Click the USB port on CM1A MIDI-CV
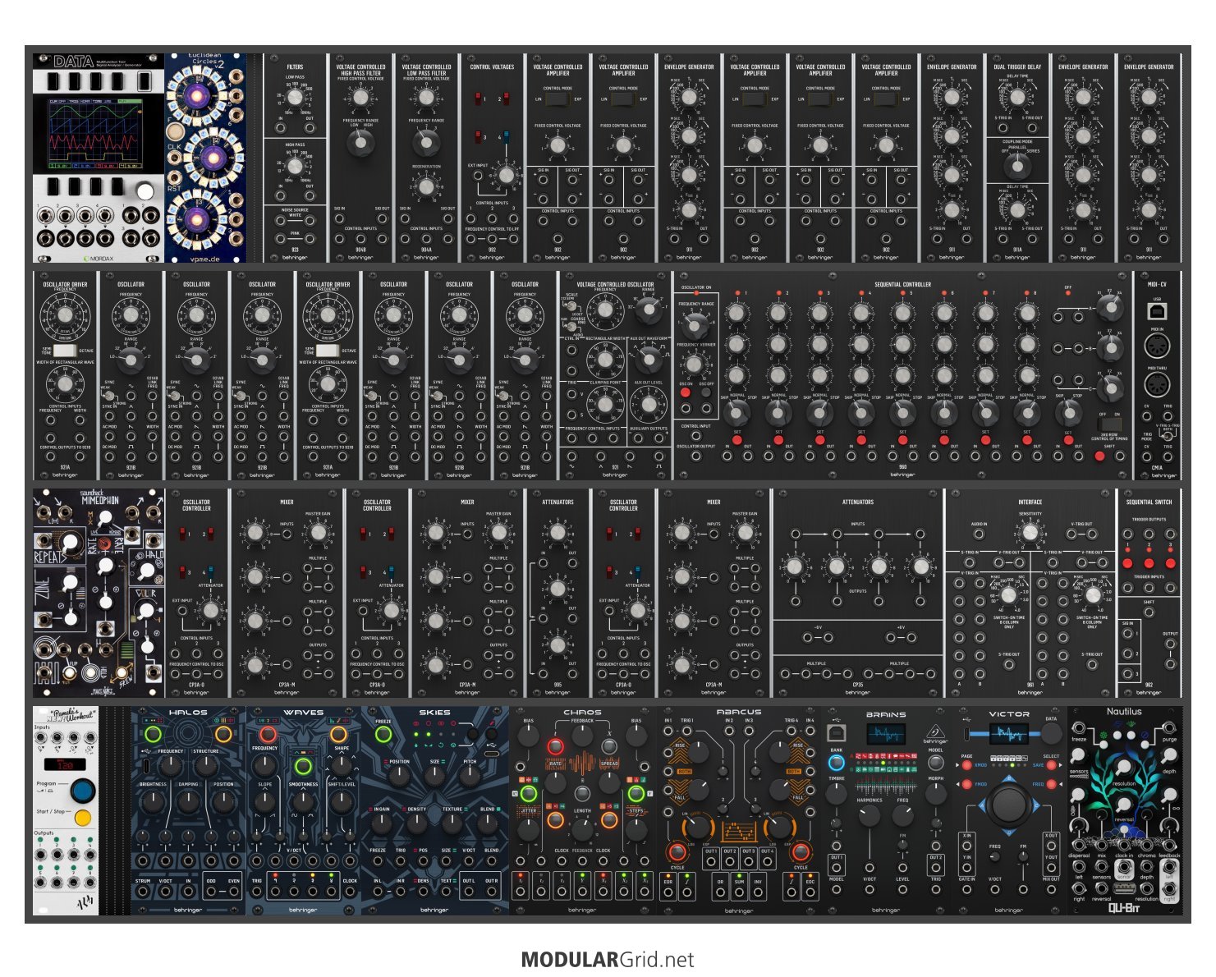Image resolution: width=1216 pixels, height=977 pixels. click(1156, 311)
